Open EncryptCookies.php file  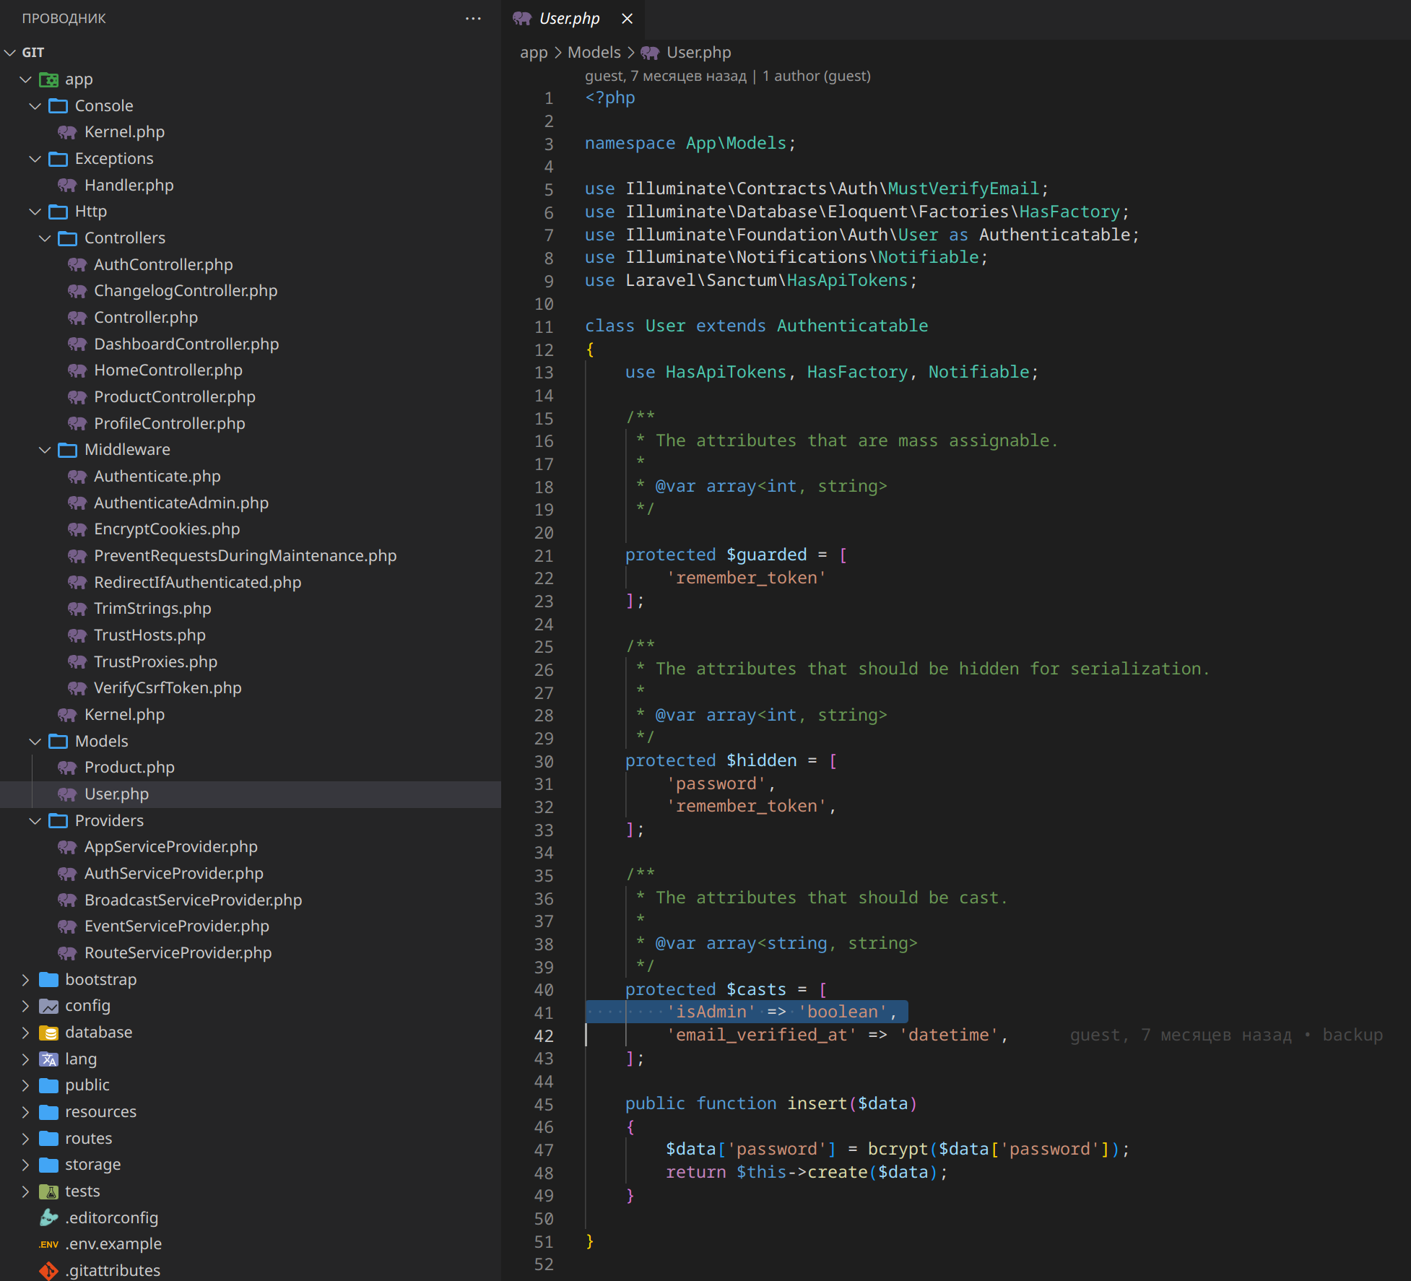point(167,529)
